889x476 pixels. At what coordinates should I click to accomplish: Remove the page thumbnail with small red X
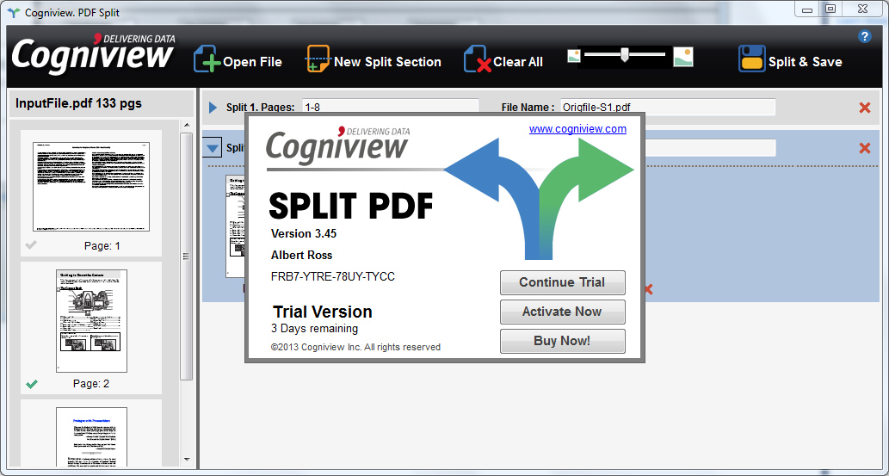click(649, 289)
